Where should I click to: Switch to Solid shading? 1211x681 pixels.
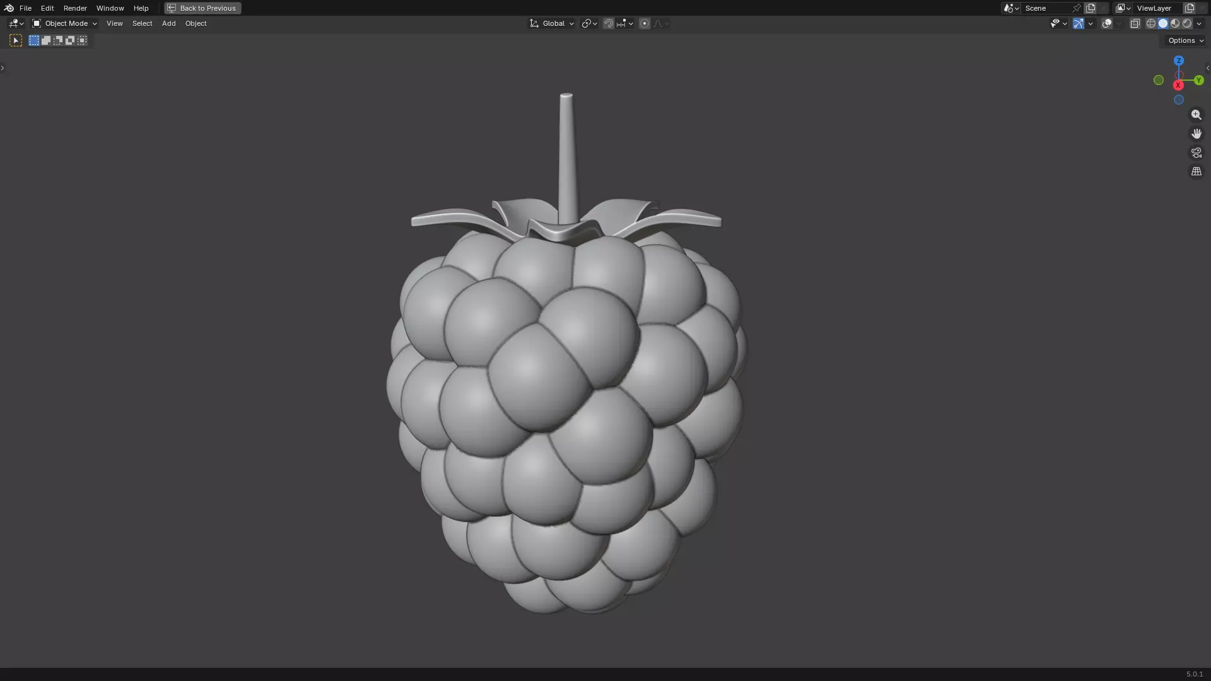(x=1163, y=23)
